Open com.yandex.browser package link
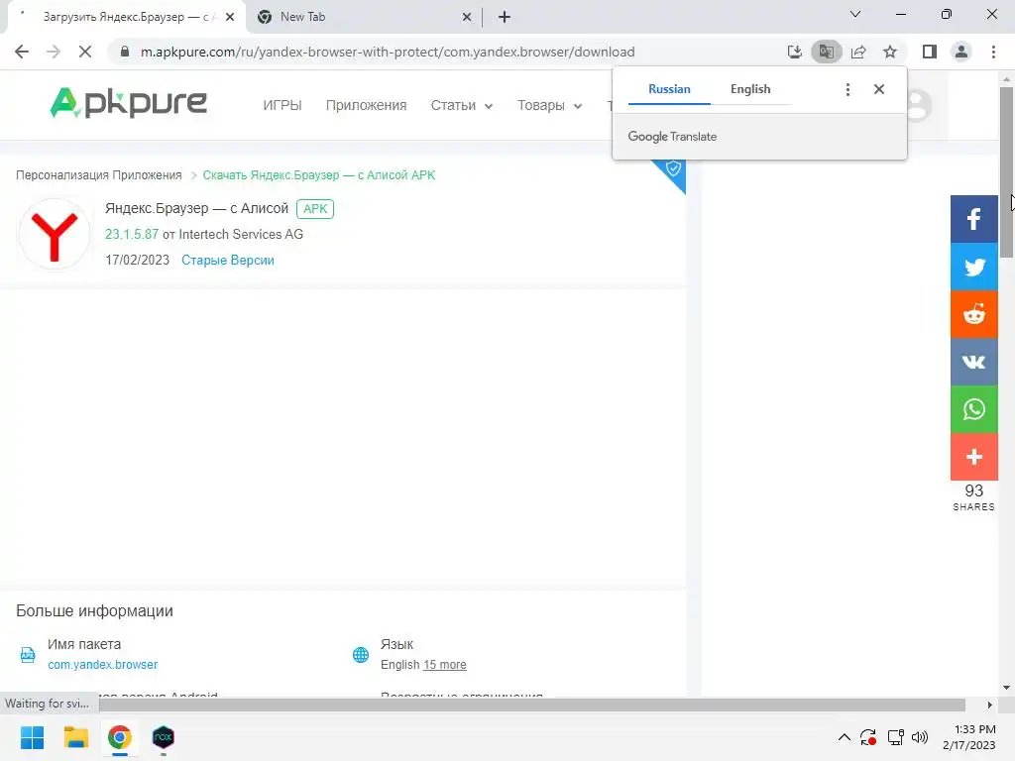The height and width of the screenshot is (761, 1015). 103,665
